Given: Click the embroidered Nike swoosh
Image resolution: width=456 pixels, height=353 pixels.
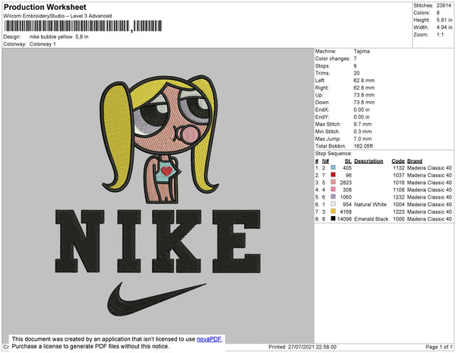Looking at the screenshot, I should pos(157,298).
